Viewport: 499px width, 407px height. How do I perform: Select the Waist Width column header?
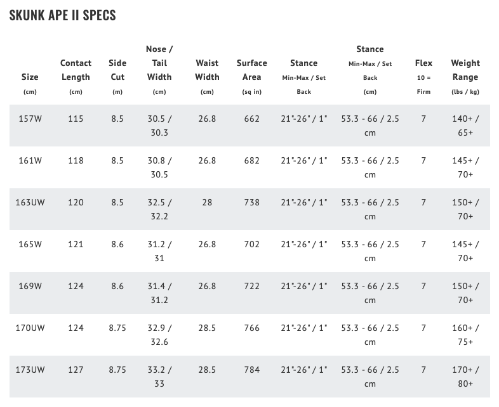207,70
